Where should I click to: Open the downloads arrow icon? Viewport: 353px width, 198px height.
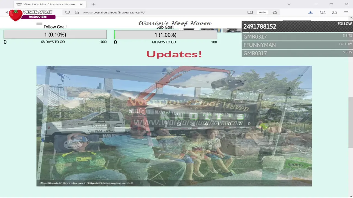point(310,12)
